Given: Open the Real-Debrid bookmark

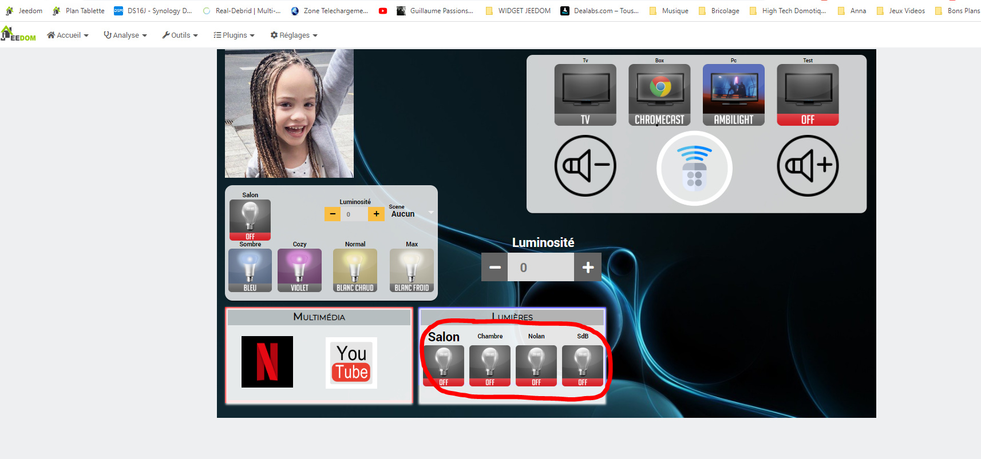Looking at the screenshot, I should point(242,10).
